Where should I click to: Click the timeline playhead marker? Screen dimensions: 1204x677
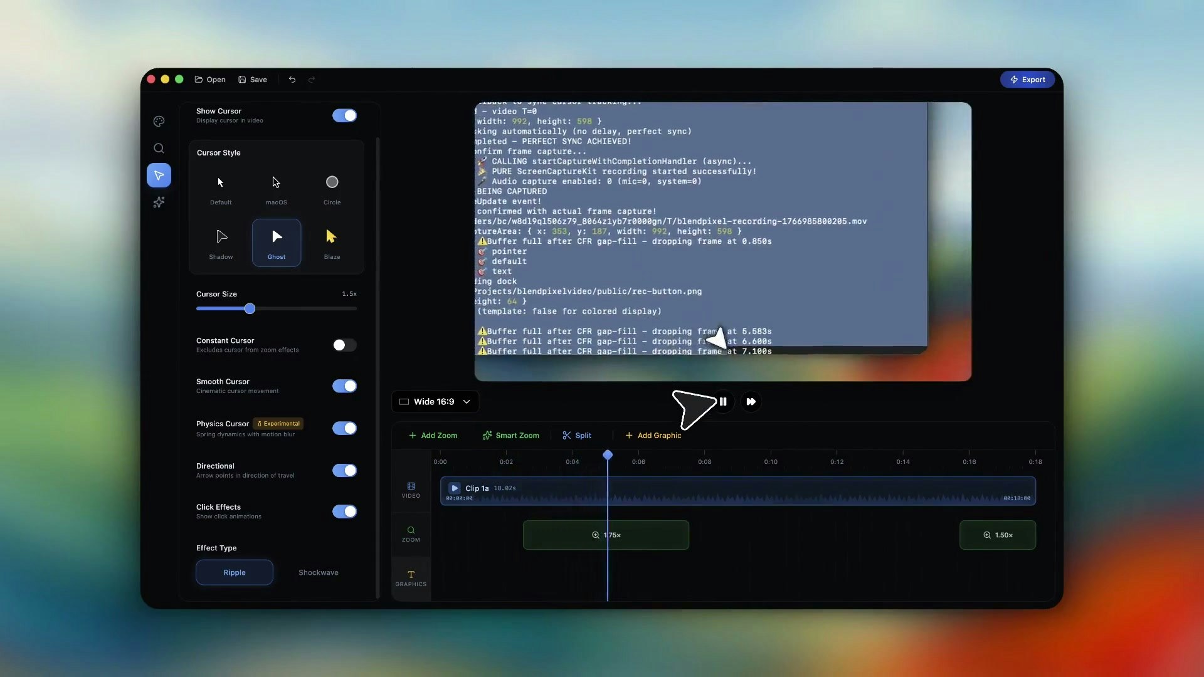[x=608, y=454]
